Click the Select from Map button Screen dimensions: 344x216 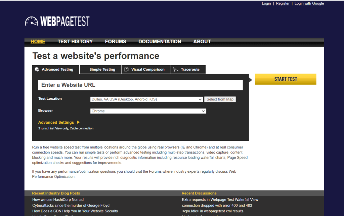(x=220, y=99)
